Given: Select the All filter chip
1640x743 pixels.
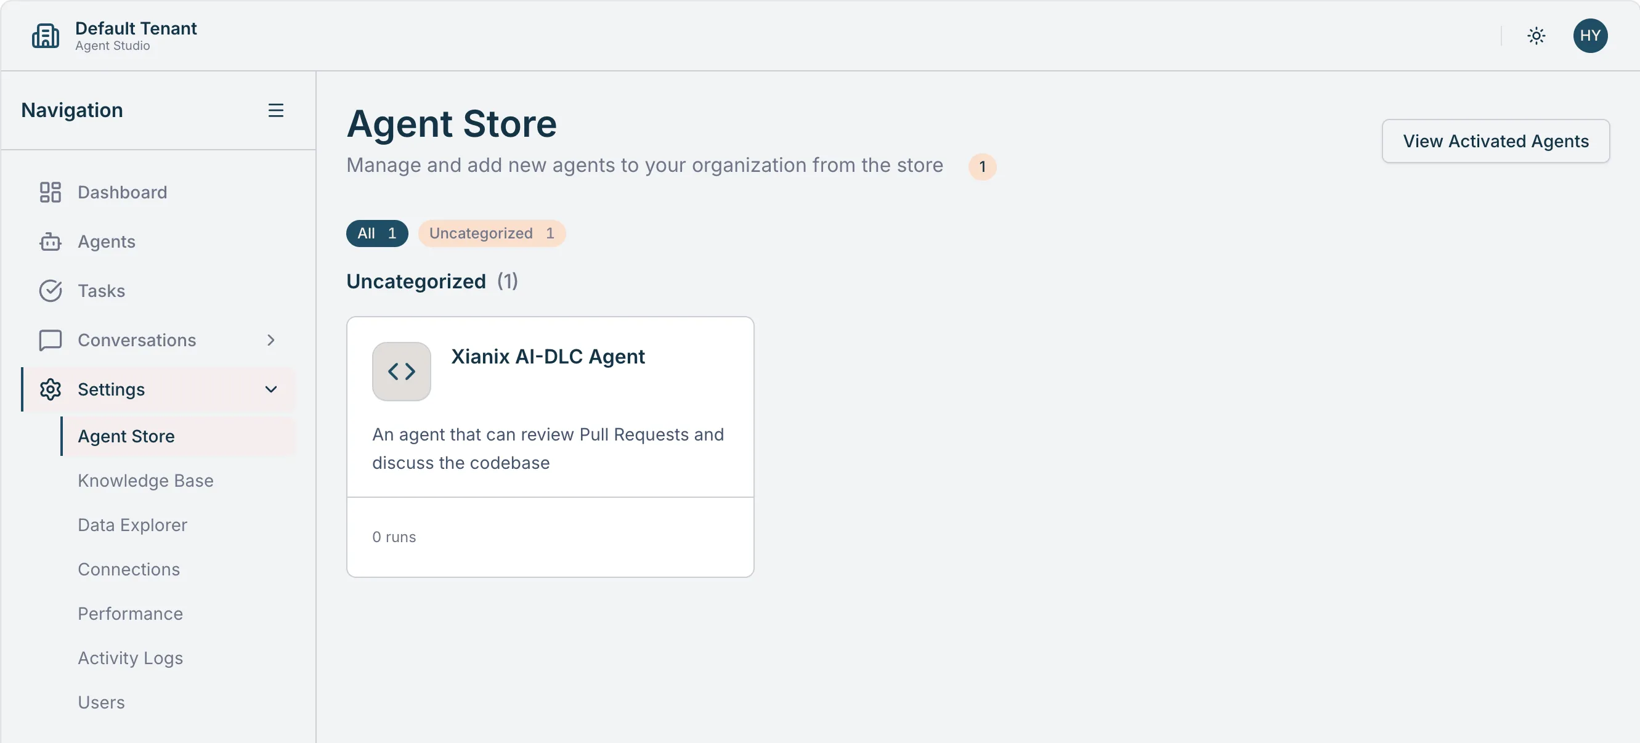Looking at the screenshot, I should coord(377,233).
